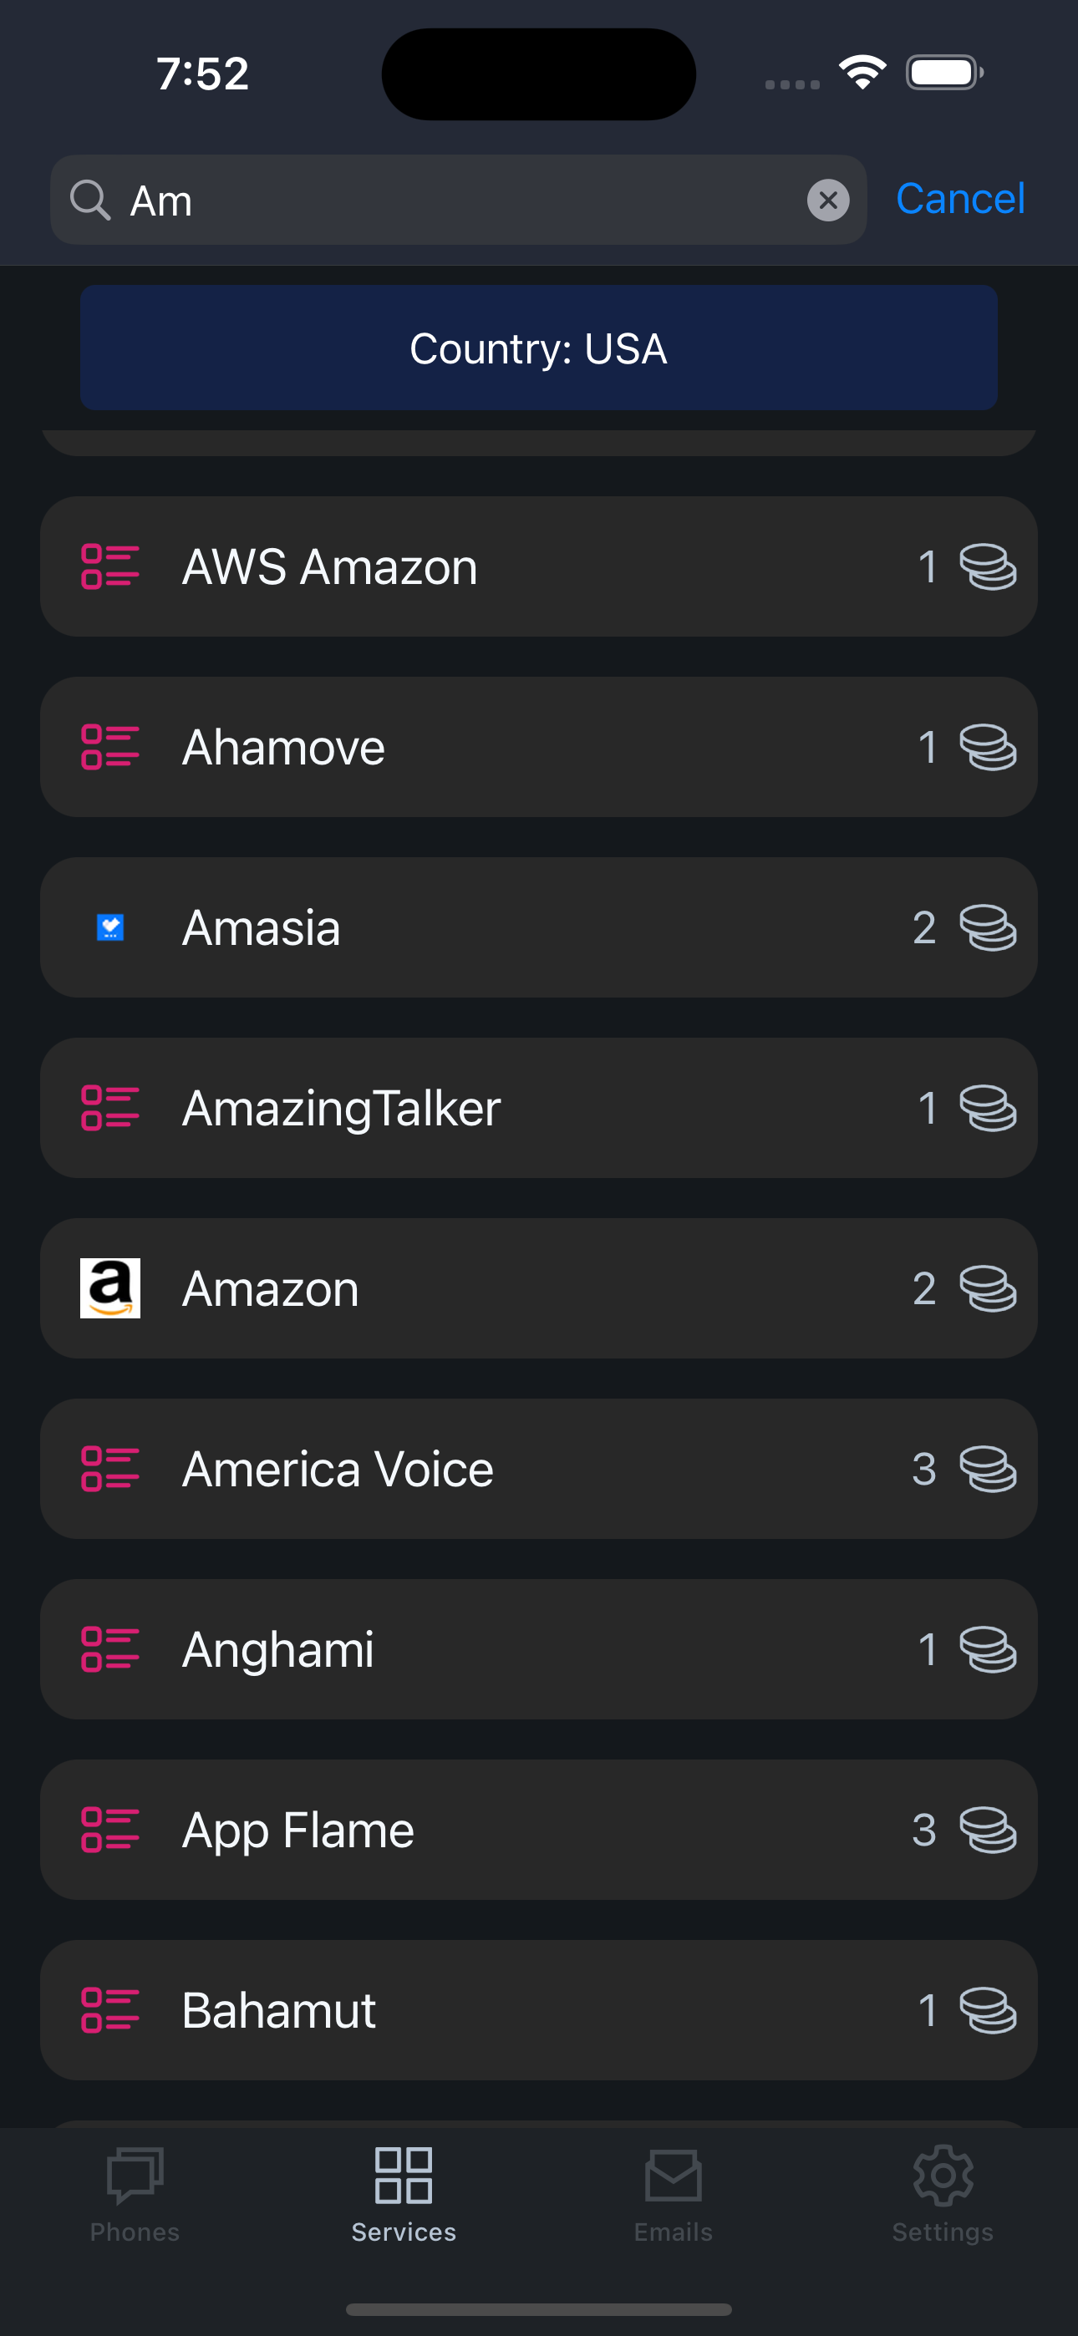The height and width of the screenshot is (2336, 1078).
Task: Switch to the Emails tab
Action: point(673,2195)
